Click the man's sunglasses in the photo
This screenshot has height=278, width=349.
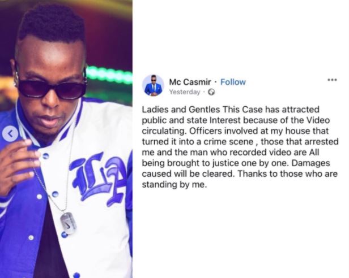pos(51,86)
